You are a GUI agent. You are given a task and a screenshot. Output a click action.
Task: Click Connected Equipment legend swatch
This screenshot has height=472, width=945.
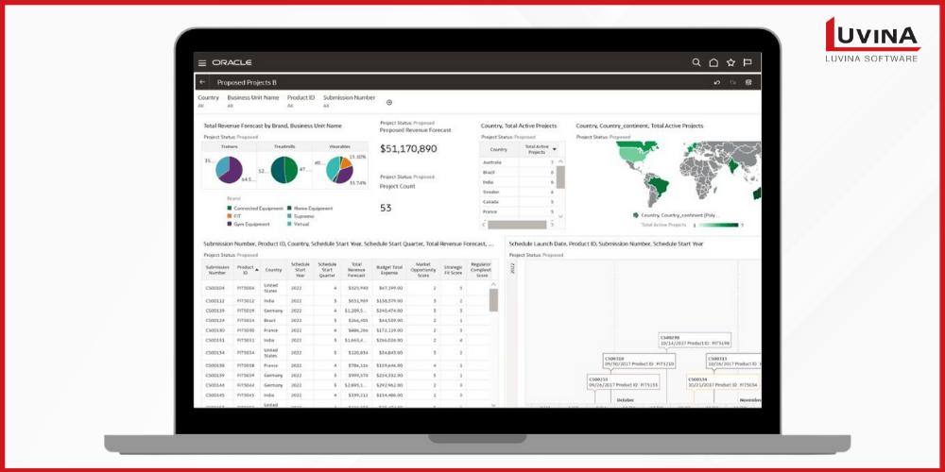(229, 209)
